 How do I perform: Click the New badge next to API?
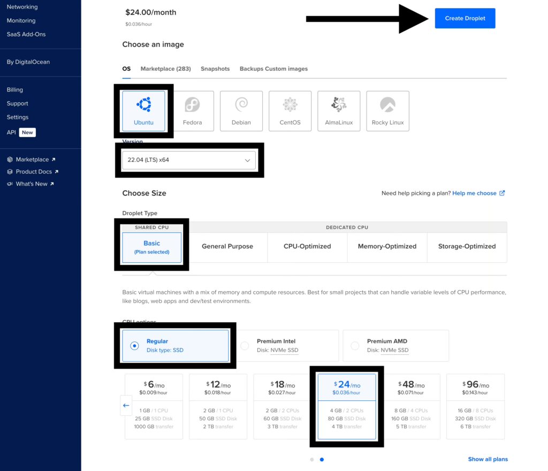27,132
